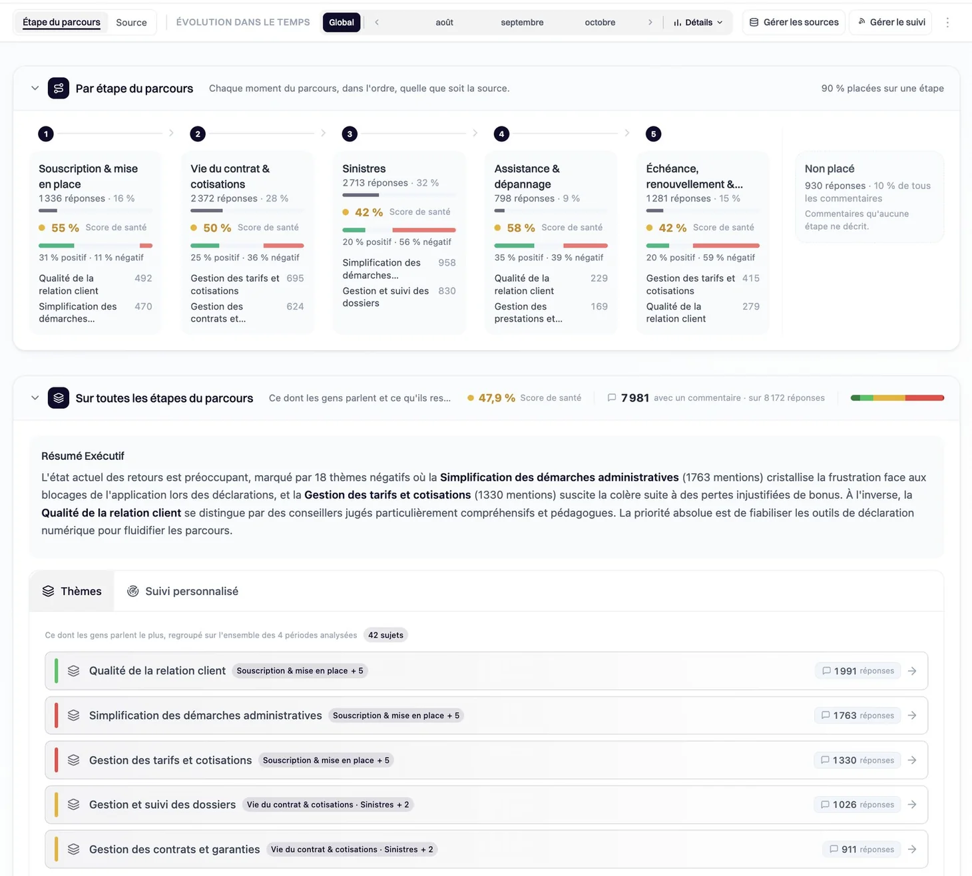
Task: Open the 'Vie du contrat & cotisations' stage card
Action: point(247,243)
